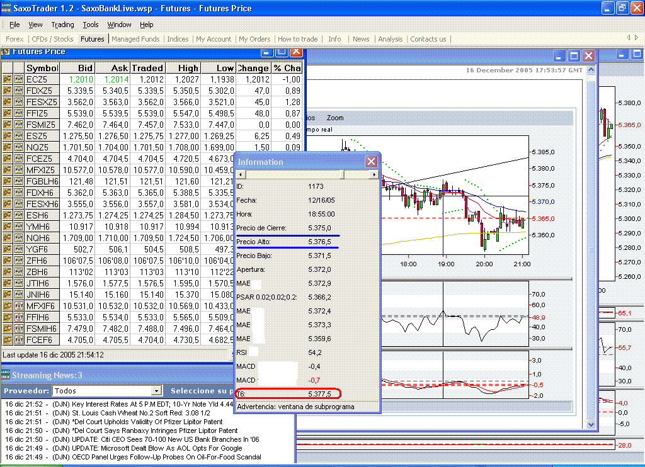Screen dimensions: 645x467
Task: Open the chart icon for FFIH6
Action: [7, 317]
